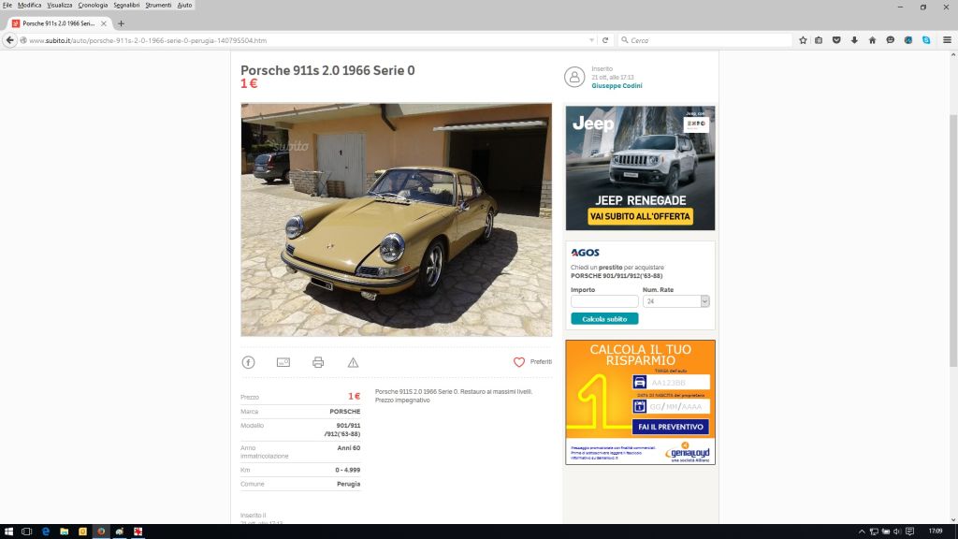The image size is (958, 539).
Task: Click the page vertical scrollbar thumb
Action: [953, 240]
